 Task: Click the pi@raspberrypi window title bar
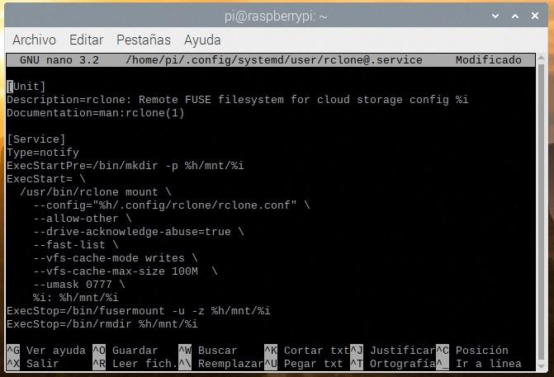coord(276,16)
